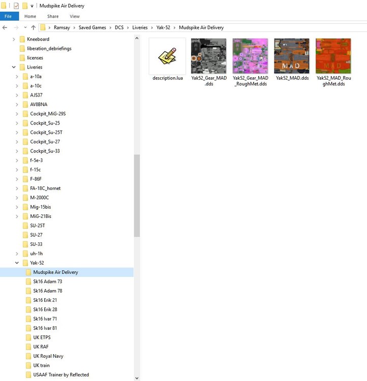Open the description.lua file icon
This screenshot has width=367, height=381.
click(167, 56)
